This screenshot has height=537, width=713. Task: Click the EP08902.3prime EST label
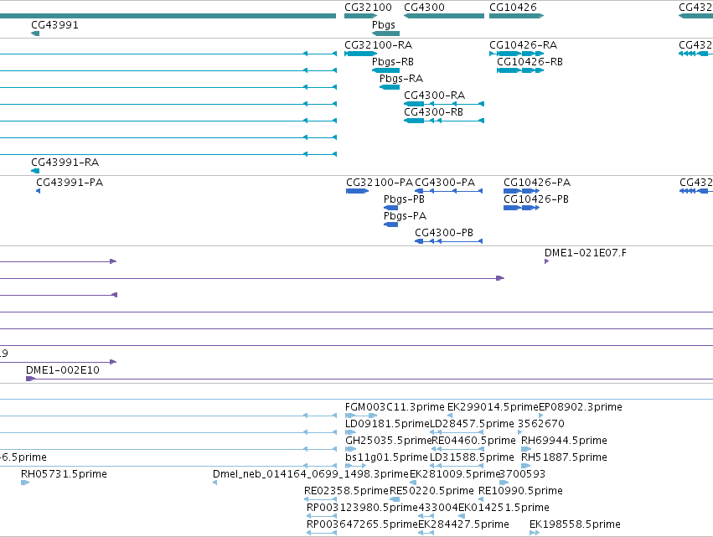581,407
